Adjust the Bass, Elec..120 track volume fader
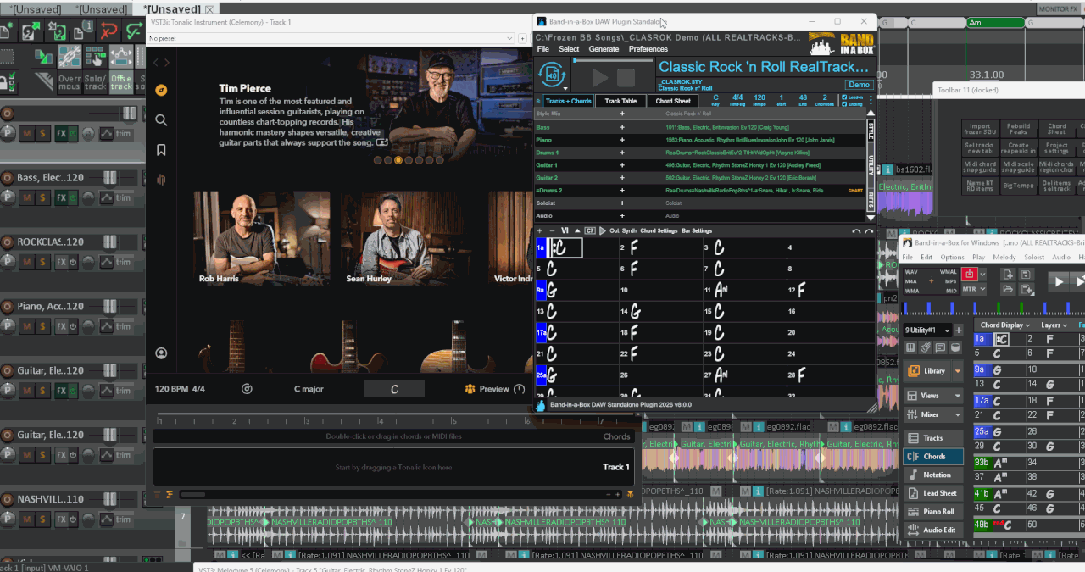This screenshot has width=1085, height=572. tap(110, 178)
